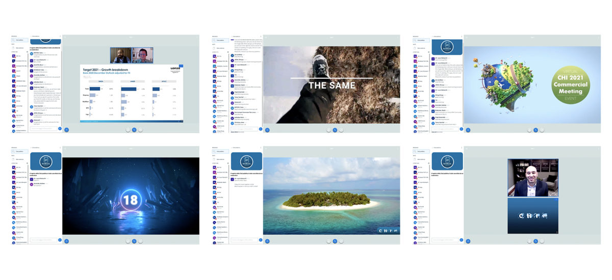Viewport: 612px width, 280px height.
Task: Send the chat message in the smiling-speaker screenshot
Action: click(462, 239)
